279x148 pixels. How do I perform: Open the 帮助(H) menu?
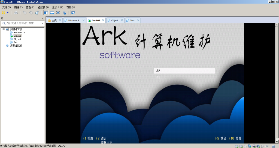(71, 7)
